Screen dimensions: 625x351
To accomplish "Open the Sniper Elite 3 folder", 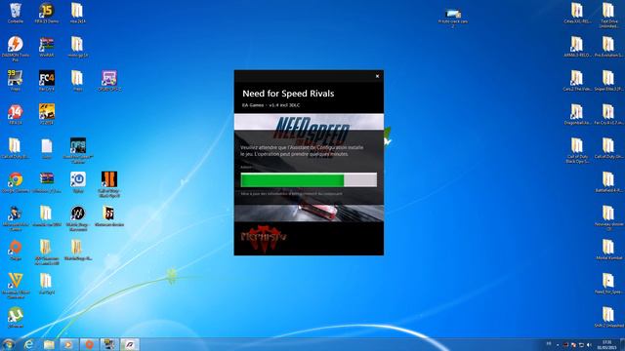I will [608, 81].
